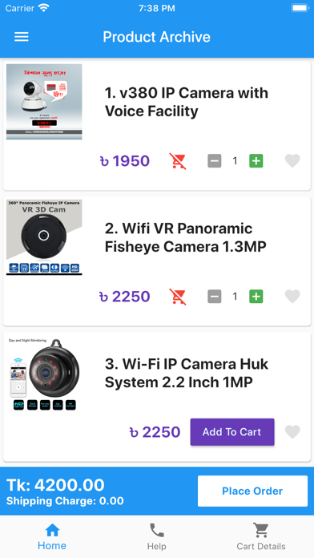Open the v380 IP Camera product image

44,102
